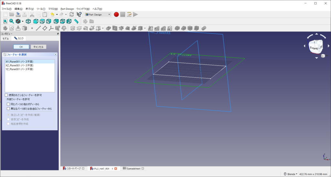Enable 使用されているフィーチャーを許可 checkbox
The width and height of the screenshot is (331, 177).
(6, 95)
